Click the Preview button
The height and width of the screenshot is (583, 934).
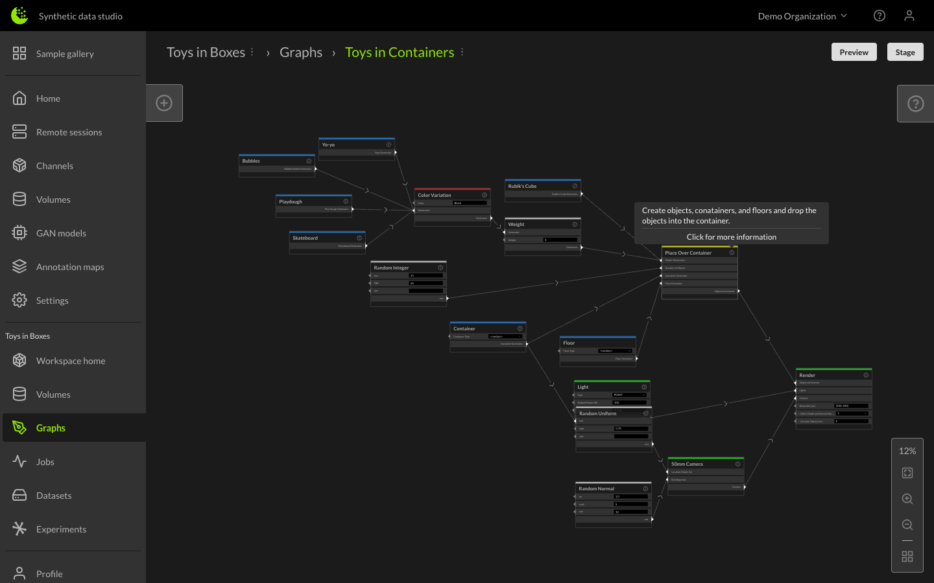(x=854, y=52)
